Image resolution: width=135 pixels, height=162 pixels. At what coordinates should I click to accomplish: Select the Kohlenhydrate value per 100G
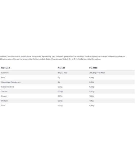tap(91, 87)
